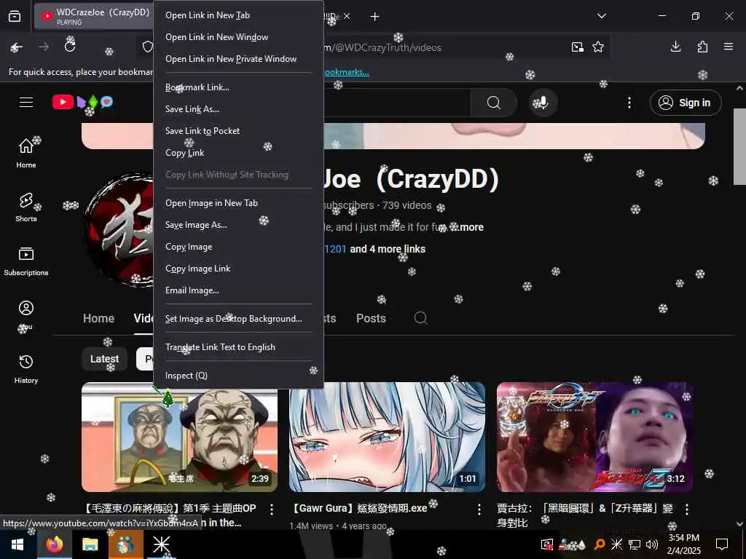Click the Sign in button
This screenshot has height=559, width=746.
click(686, 103)
